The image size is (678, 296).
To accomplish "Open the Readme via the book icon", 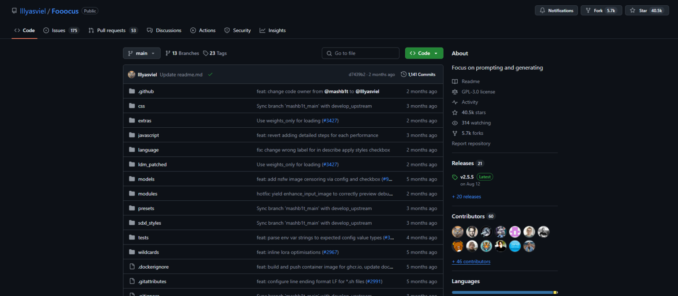I will coord(456,81).
